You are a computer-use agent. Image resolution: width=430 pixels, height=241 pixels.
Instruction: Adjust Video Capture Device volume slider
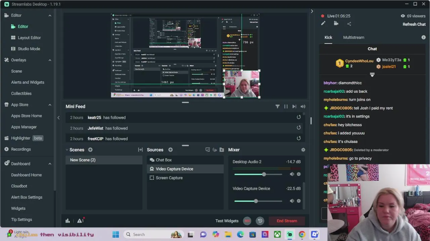(258, 201)
